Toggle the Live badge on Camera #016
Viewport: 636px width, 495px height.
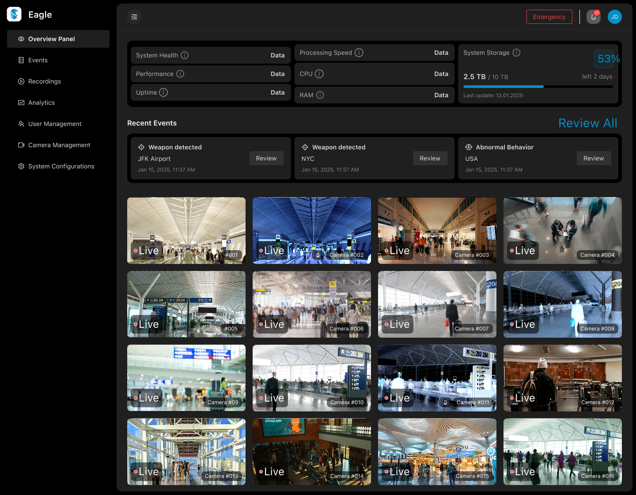522,472
